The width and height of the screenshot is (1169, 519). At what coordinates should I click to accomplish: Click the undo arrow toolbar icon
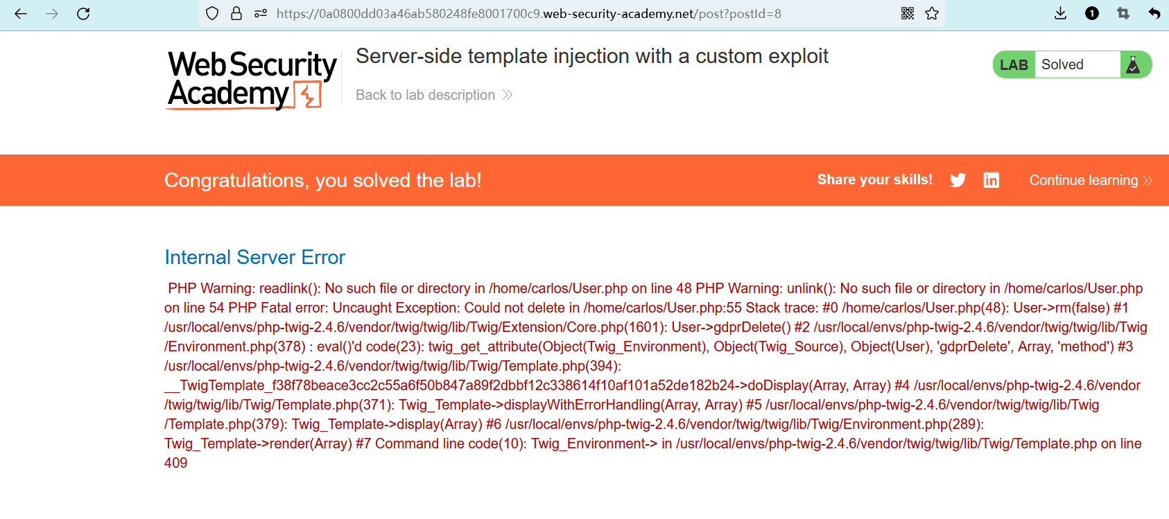pos(1154,14)
